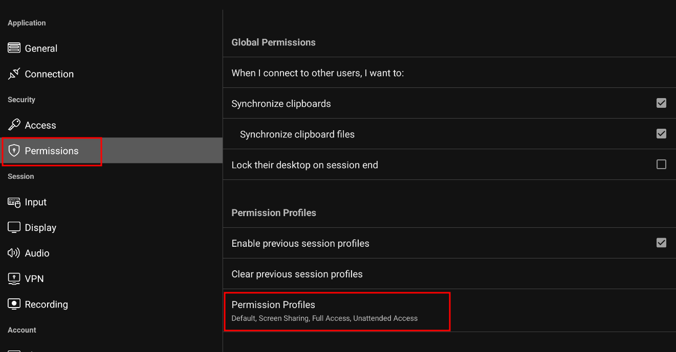Select the Audio settings entry
The width and height of the screenshot is (676, 352).
coord(111,253)
